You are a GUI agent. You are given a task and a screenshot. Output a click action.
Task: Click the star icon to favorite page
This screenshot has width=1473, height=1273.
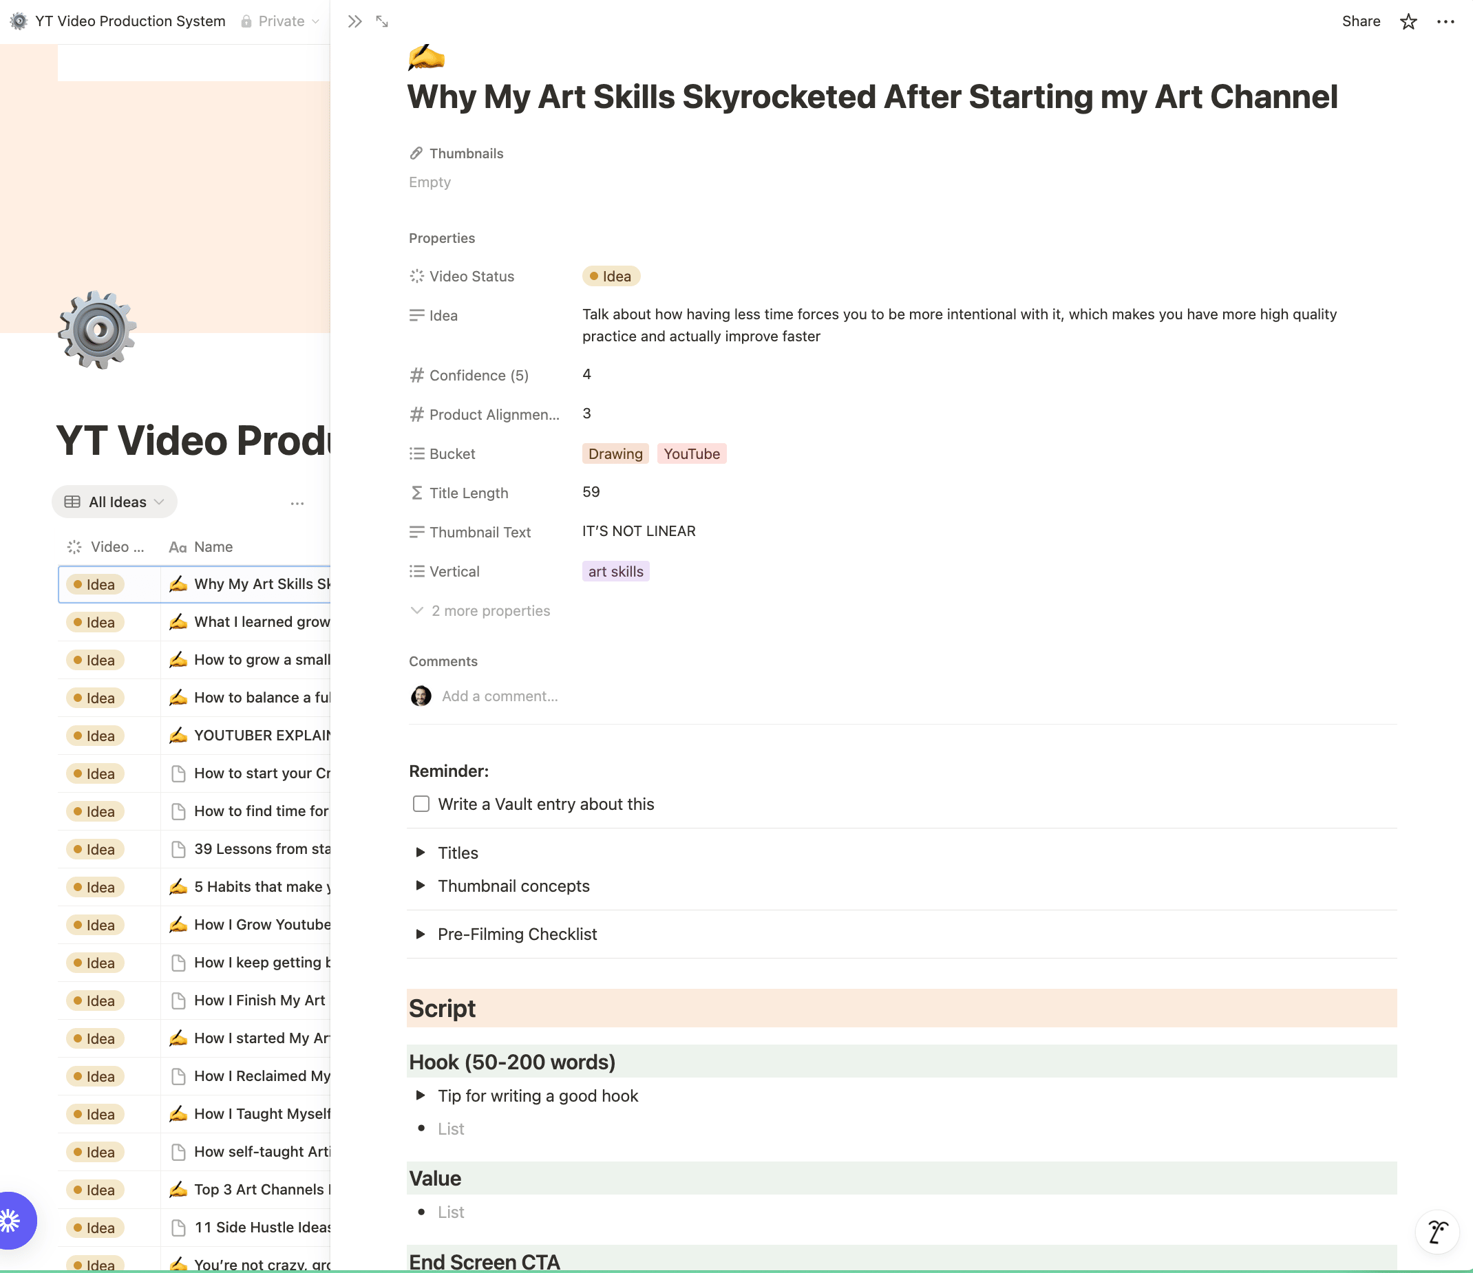tap(1408, 21)
